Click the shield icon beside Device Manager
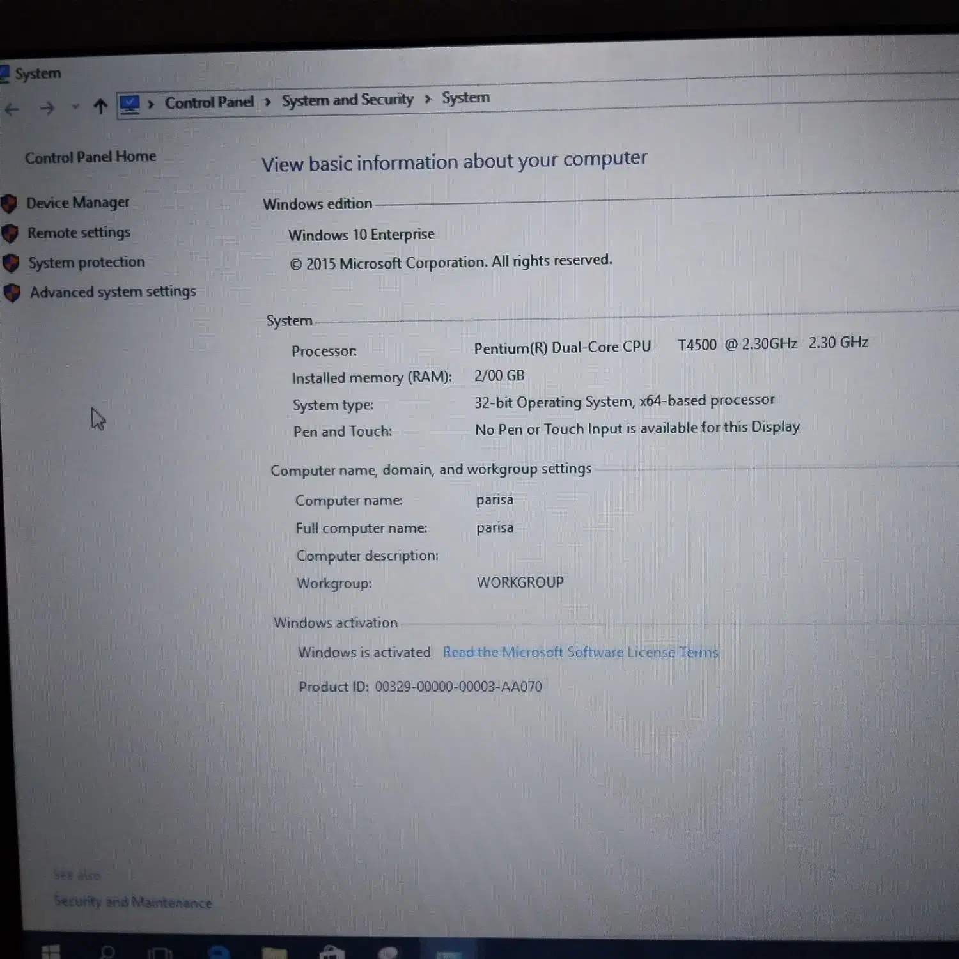959x959 pixels. 9,204
